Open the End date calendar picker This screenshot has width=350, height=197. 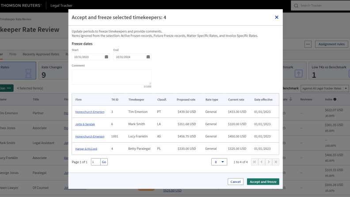coord(148,57)
